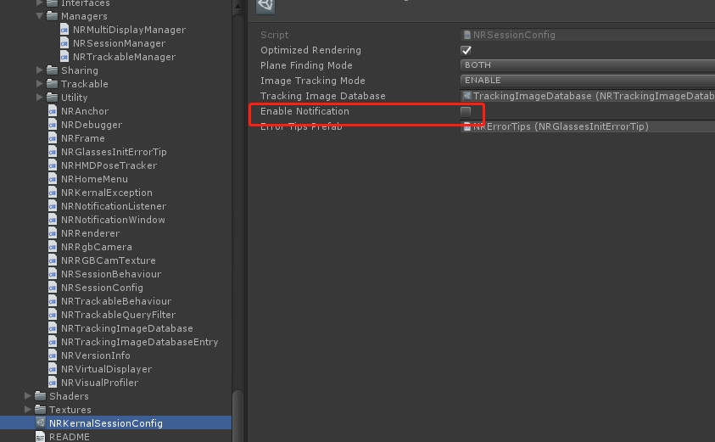The width and height of the screenshot is (715, 442).
Task: Open the Plane Finding Mode dropdown
Action: pos(587,65)
